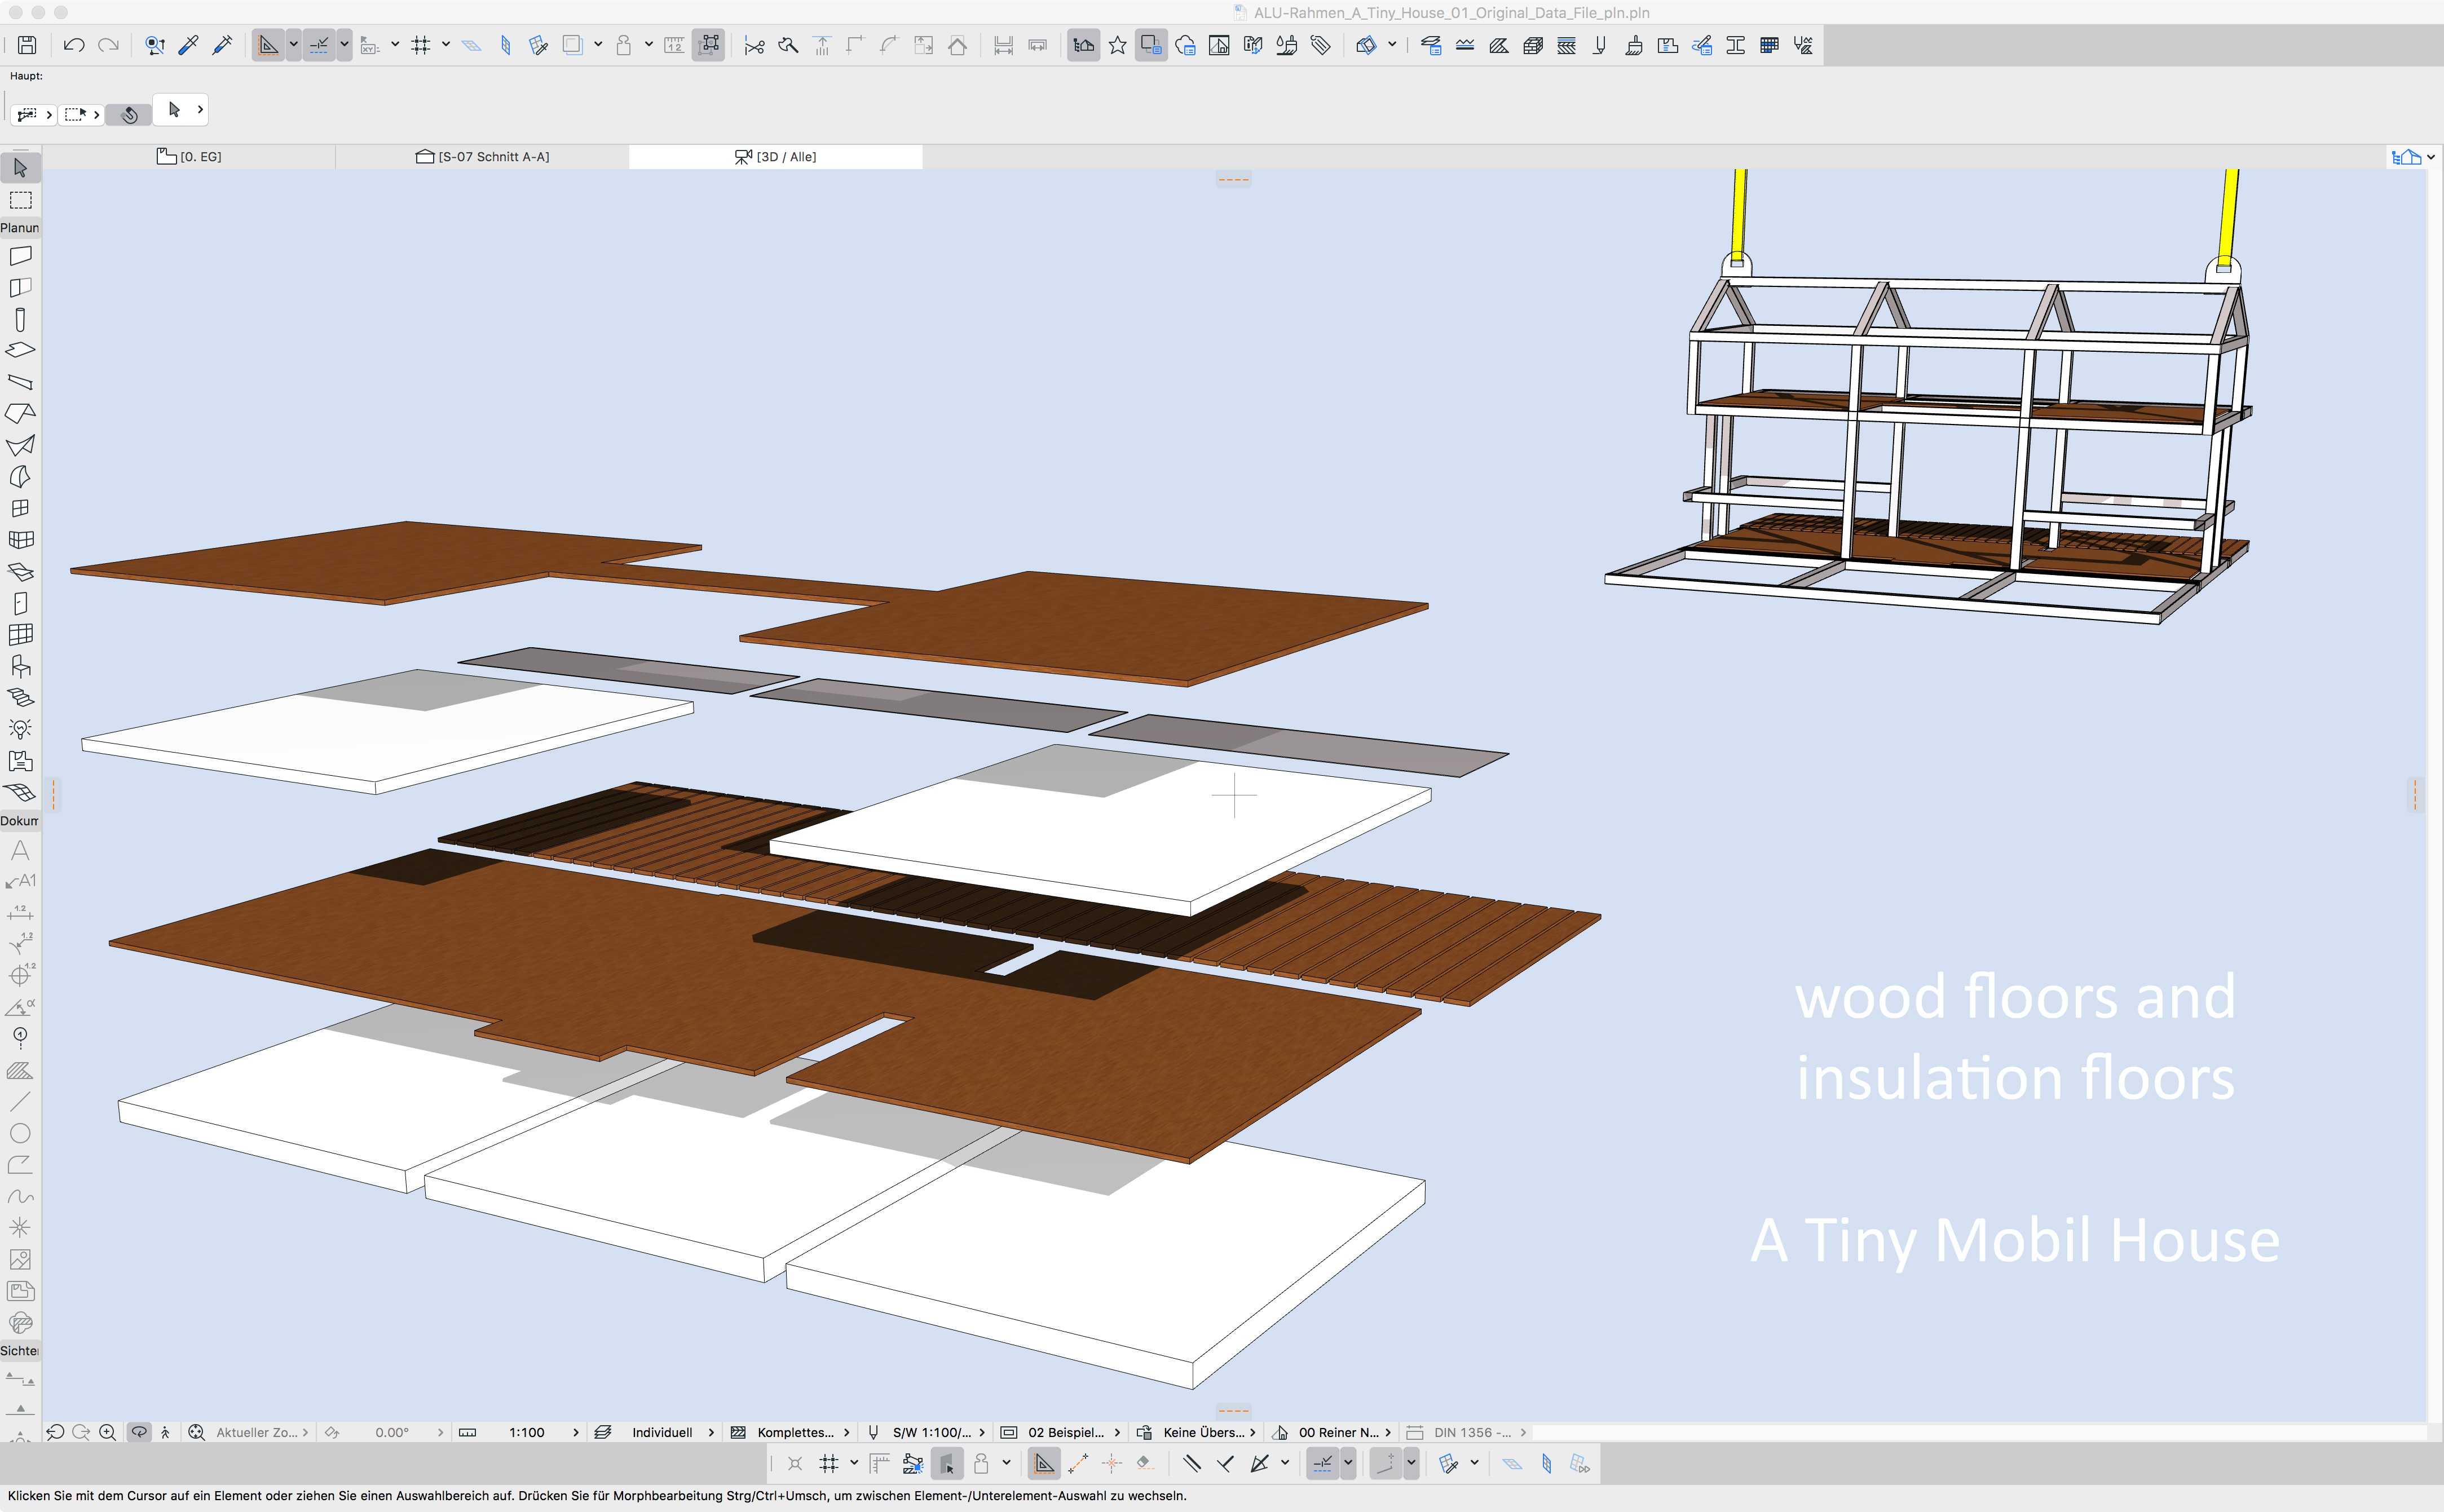2444x1512 pixels.
Task: Click the Undo arrow icon
Action: 73,45
